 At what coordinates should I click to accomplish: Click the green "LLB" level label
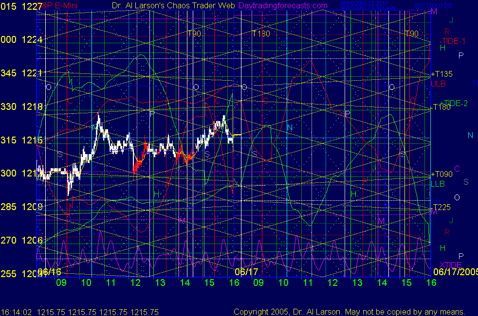click(438, 184)
